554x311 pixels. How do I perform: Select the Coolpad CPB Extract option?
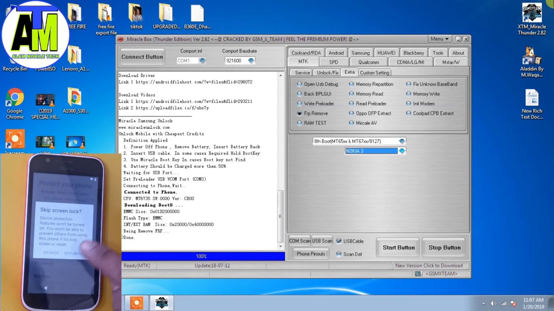430,113
